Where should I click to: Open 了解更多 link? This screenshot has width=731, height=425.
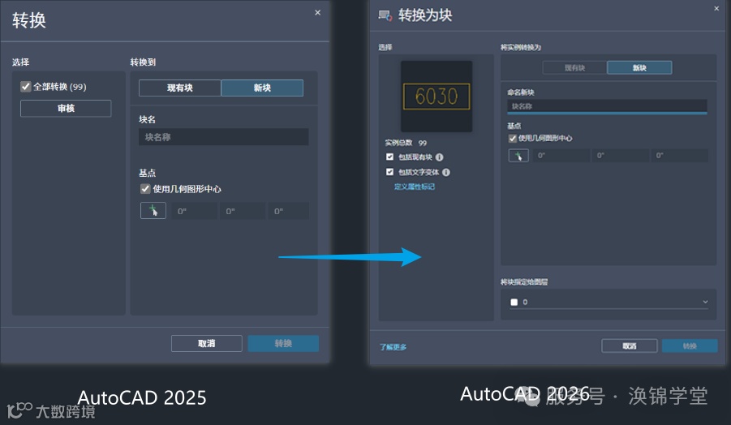click(x=393, y=347)
